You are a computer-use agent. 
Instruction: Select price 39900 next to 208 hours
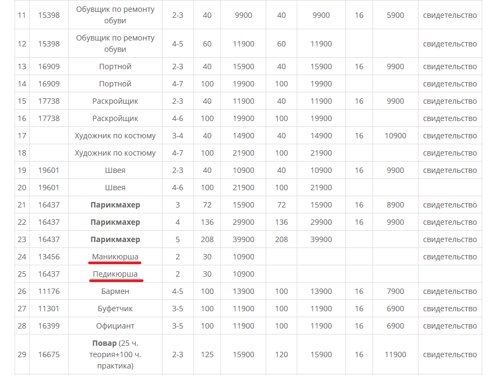click(x=244, y=239)
